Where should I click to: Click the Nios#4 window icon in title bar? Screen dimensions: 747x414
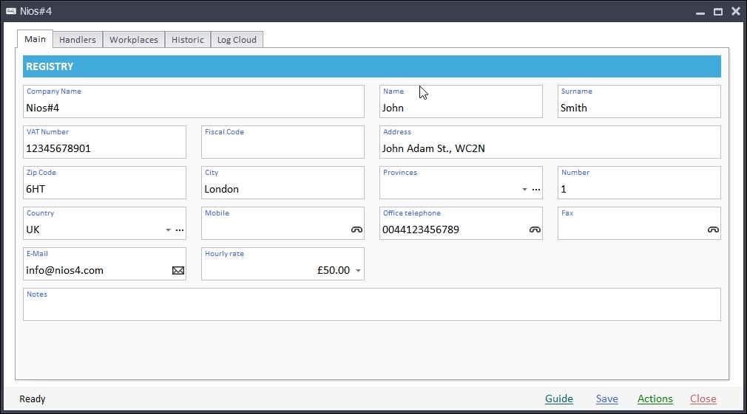click(x=11, y=11)
